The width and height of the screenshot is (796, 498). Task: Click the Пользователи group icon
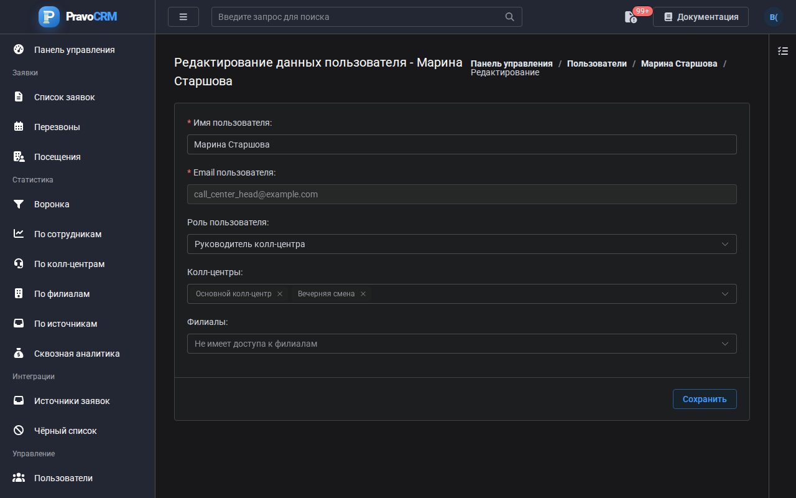19,478
